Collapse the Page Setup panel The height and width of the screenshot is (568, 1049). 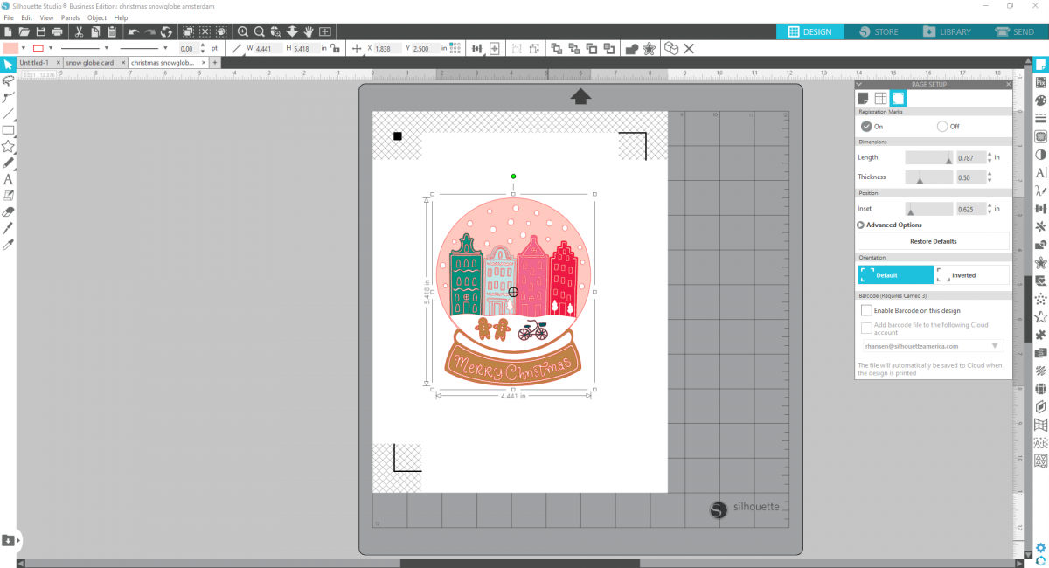pyautogui.click(x=859, y=84)
